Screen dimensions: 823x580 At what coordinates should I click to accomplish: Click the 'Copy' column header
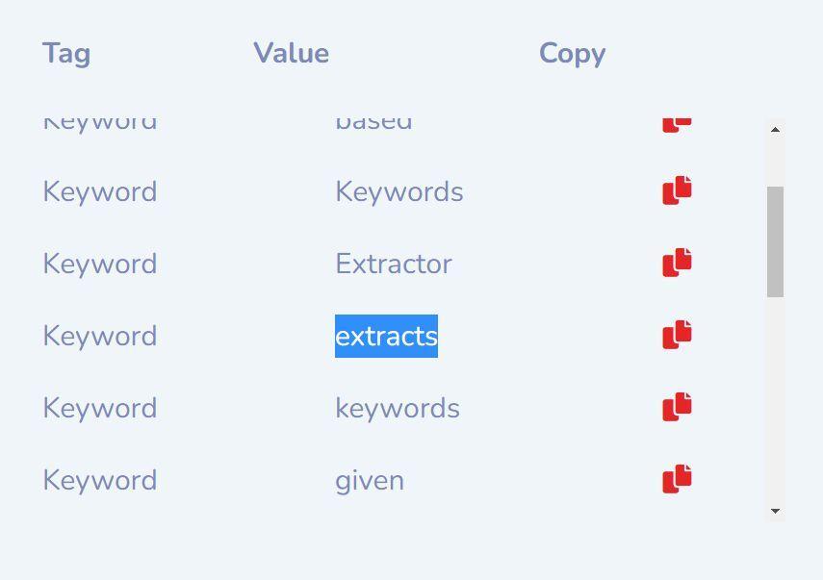(572, 53)
